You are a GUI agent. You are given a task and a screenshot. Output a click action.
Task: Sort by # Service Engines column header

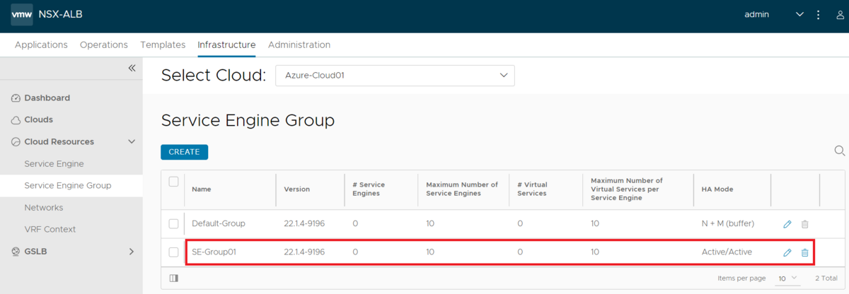369,189
